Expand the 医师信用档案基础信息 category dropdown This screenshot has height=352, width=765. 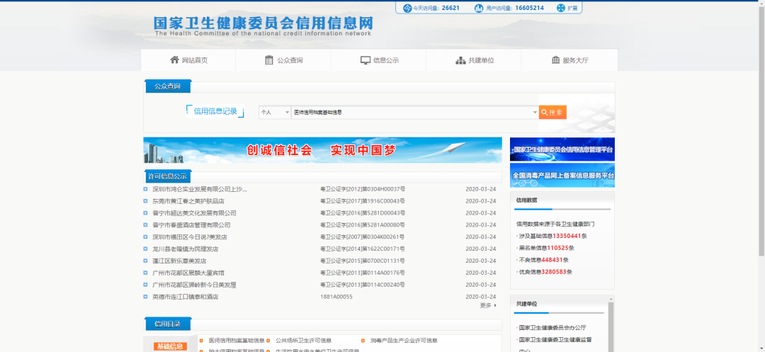point(535,112)
